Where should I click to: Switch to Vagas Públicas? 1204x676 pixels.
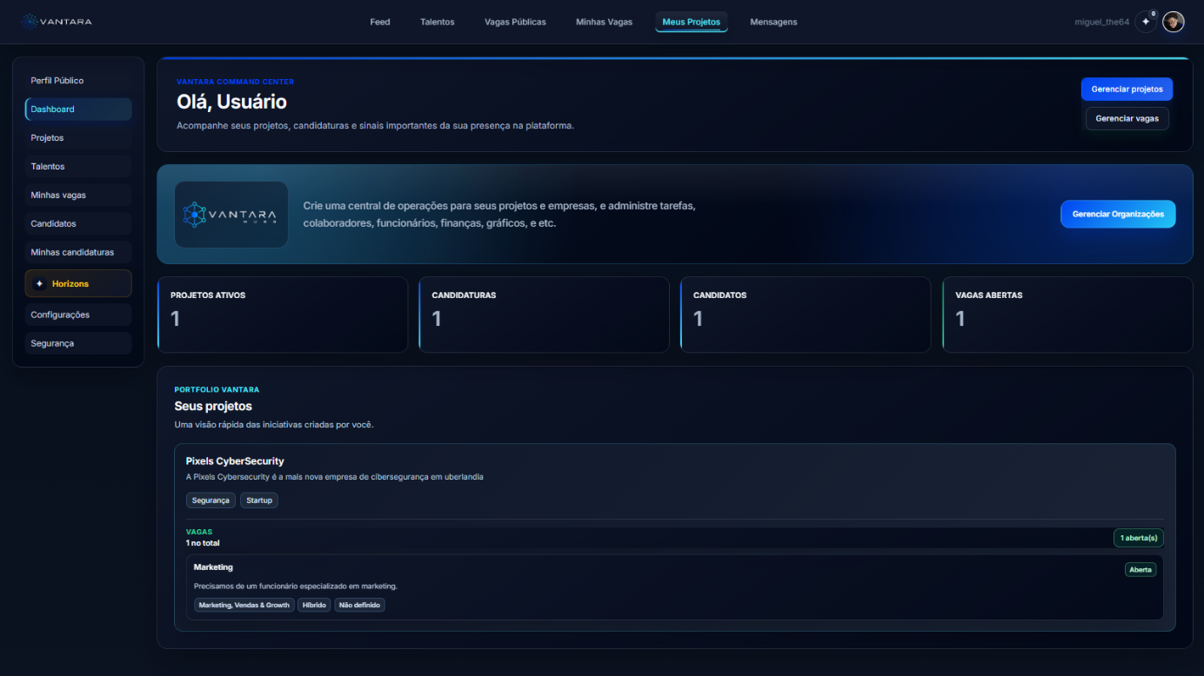pos(516,22)
